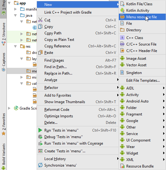Viewport: 166px width, 170px height.
Task: Choose Delete... from context menu
Action: (78, 123)
